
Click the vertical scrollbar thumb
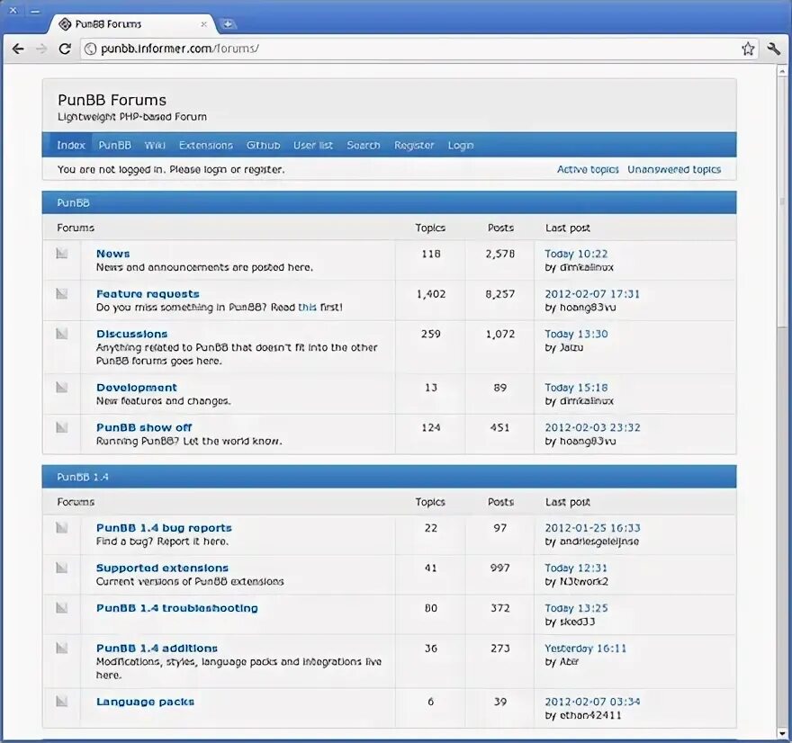(782, 201)
